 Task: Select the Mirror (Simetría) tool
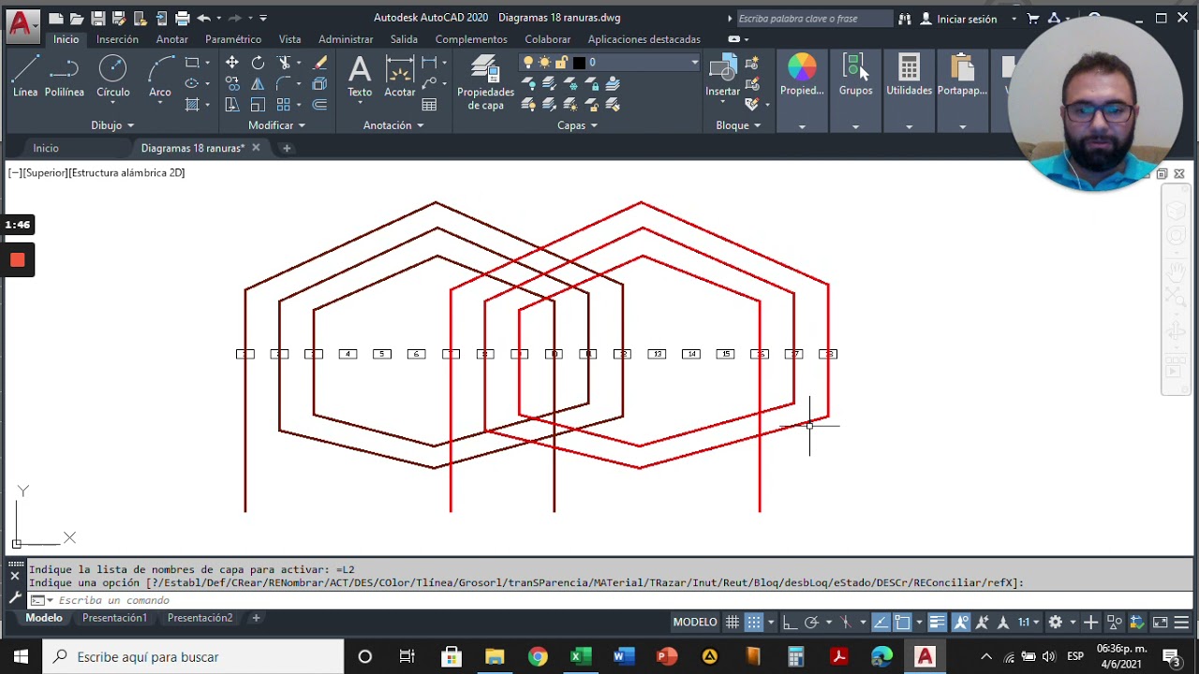258,84
